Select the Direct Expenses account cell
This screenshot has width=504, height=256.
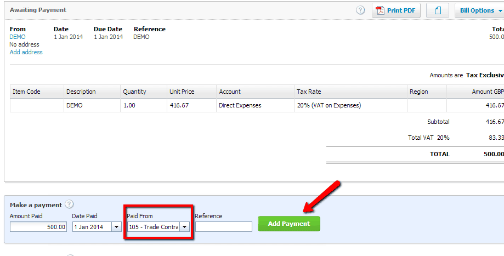point(255,105)
